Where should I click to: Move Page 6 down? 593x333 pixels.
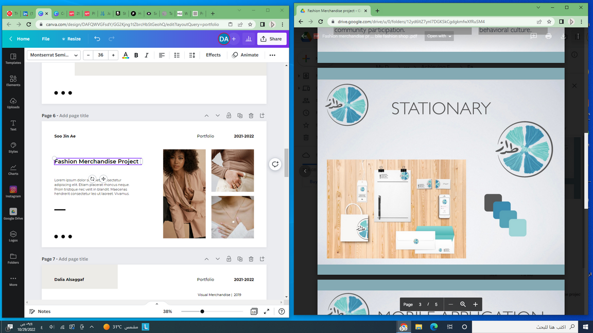pos(217,116)
